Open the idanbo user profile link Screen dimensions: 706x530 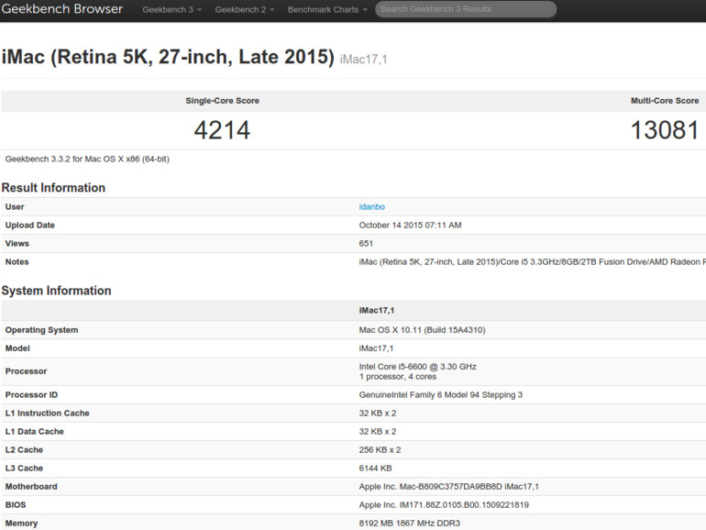(x=372, y=206)
